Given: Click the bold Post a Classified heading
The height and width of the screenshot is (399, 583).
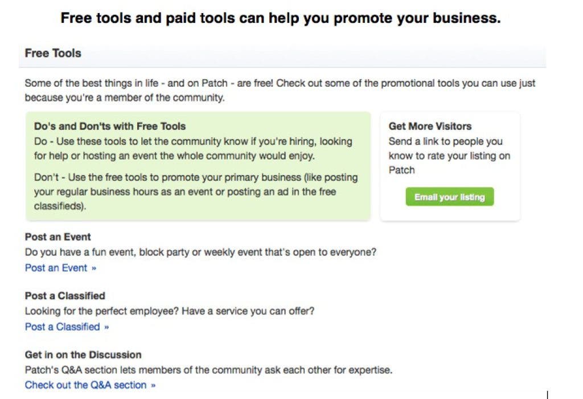Looking at the screenshot, I should tap(65, 296).
